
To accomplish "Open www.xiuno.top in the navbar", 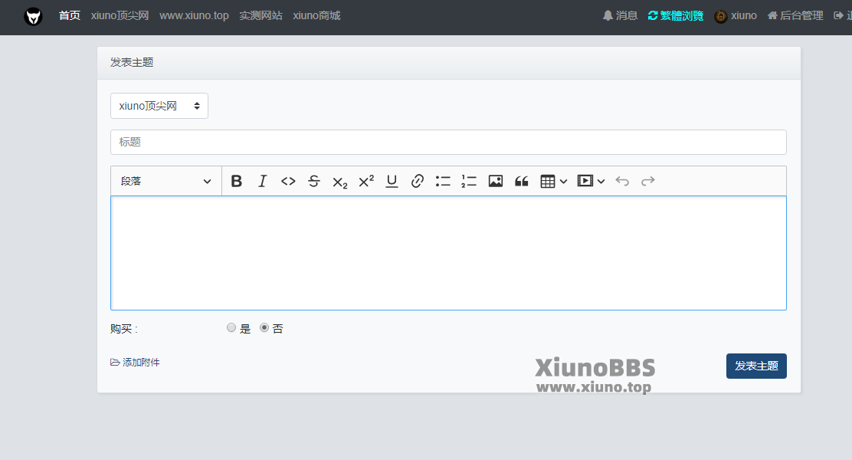I will tap(194, 16).
